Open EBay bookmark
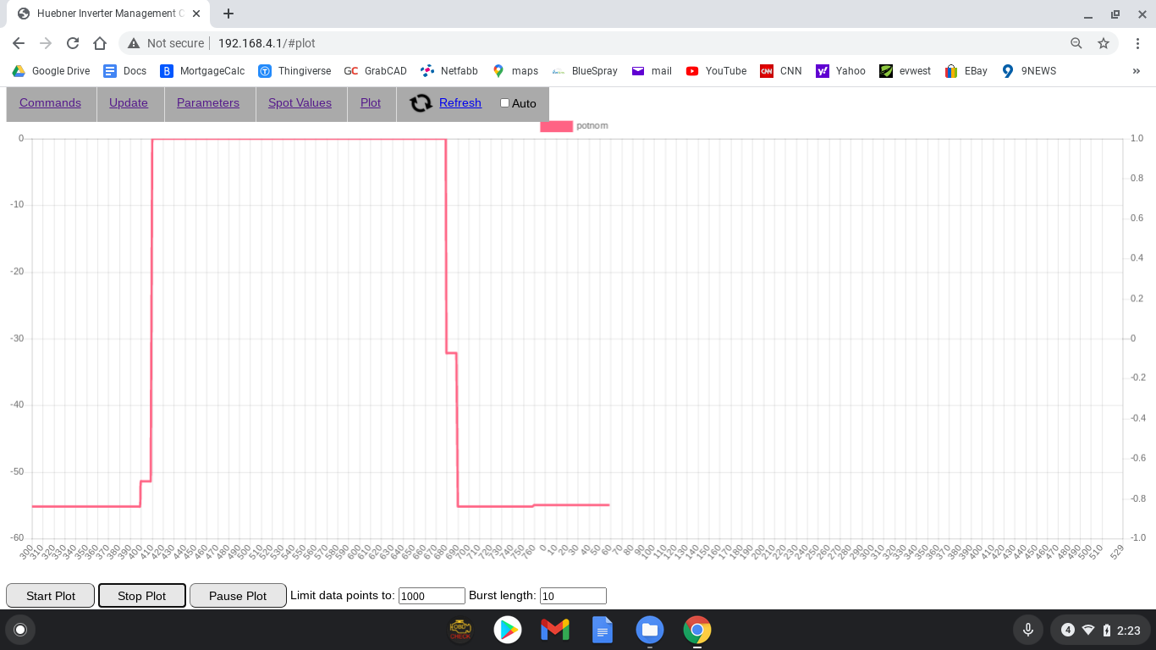 point(966,71)
